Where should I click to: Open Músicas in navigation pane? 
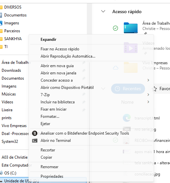[9, 94]
